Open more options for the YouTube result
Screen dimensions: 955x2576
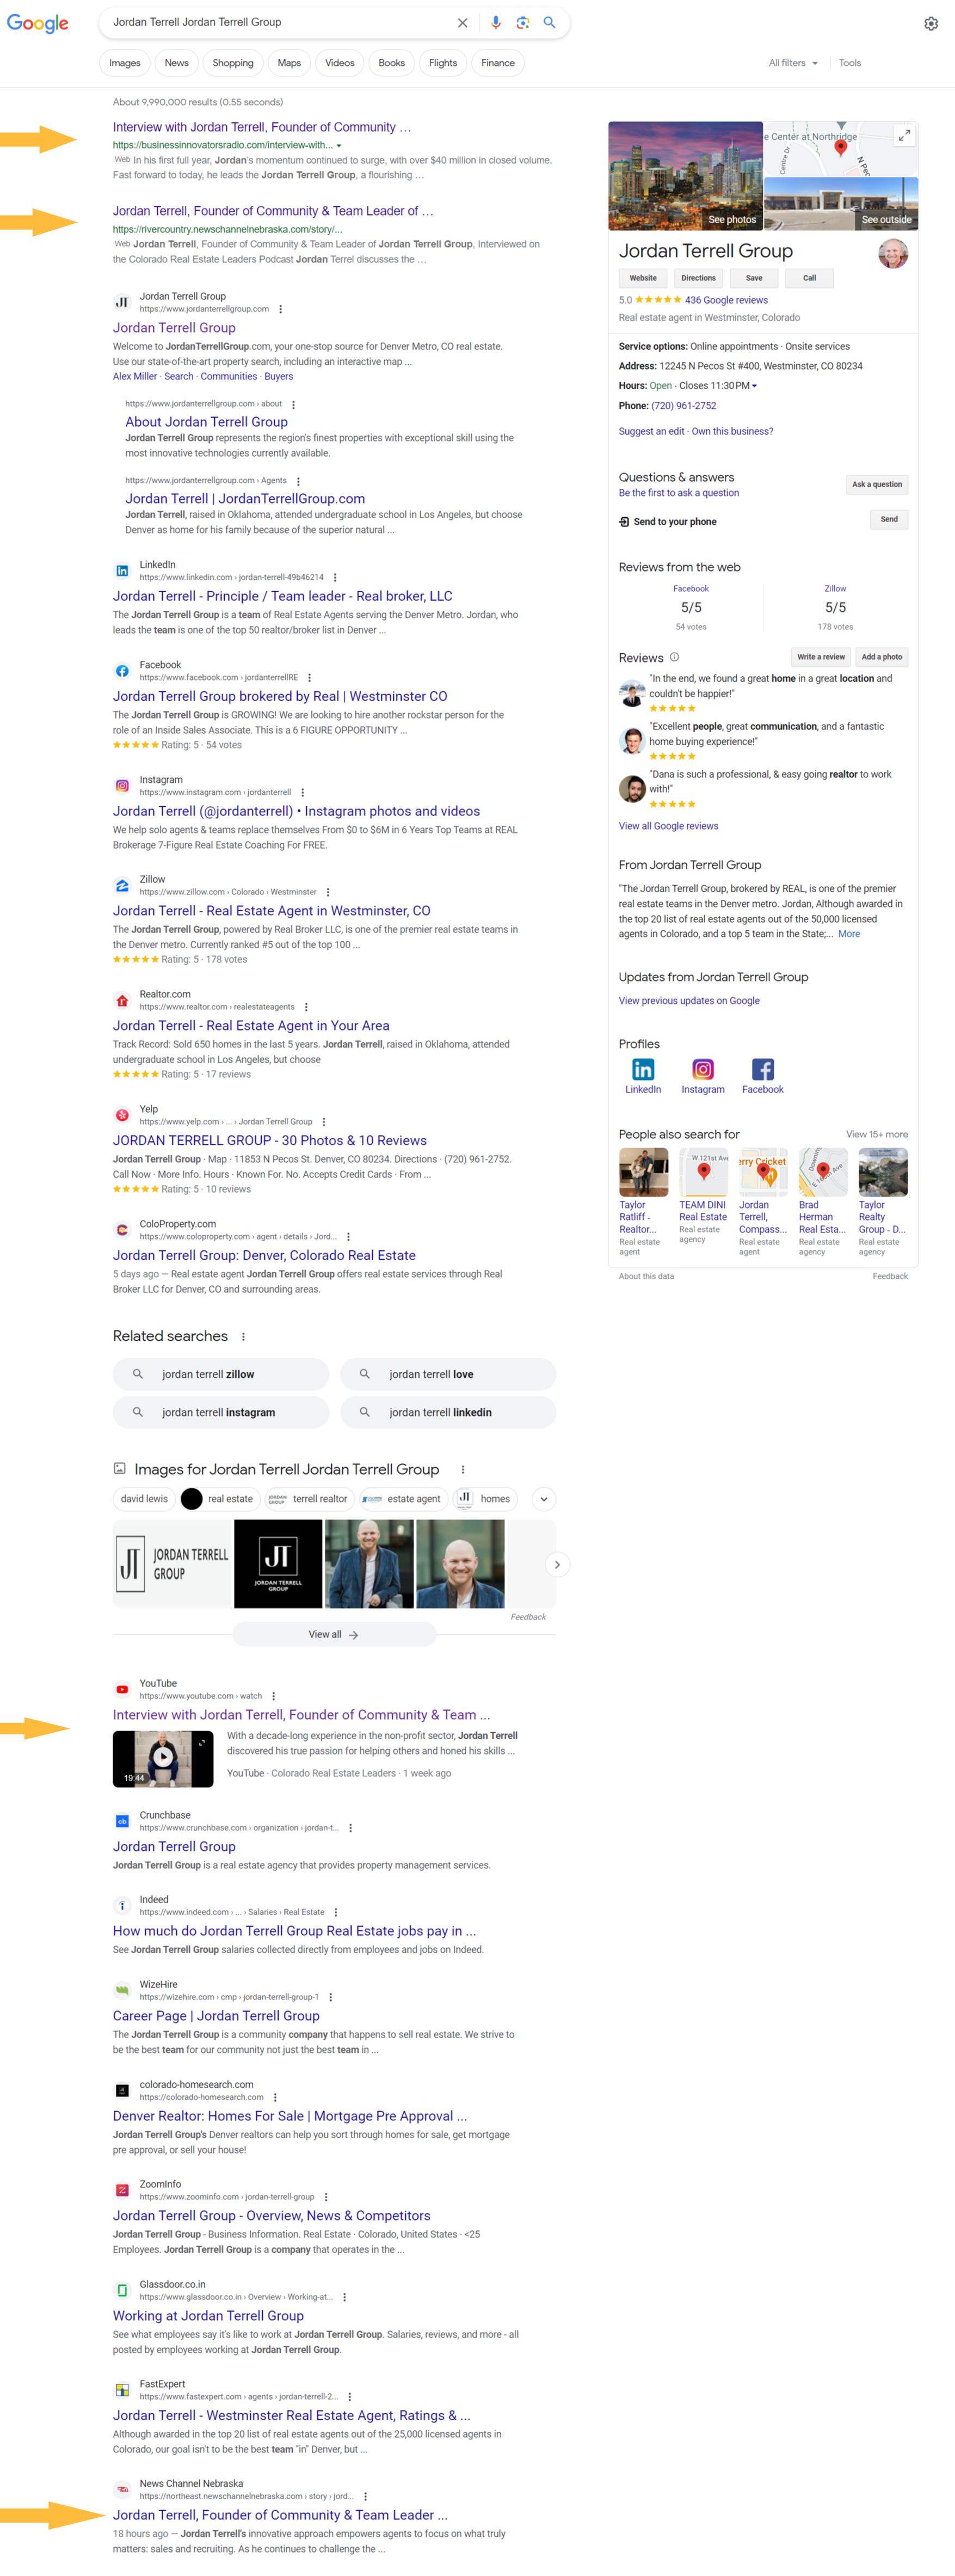[273, 1696]
